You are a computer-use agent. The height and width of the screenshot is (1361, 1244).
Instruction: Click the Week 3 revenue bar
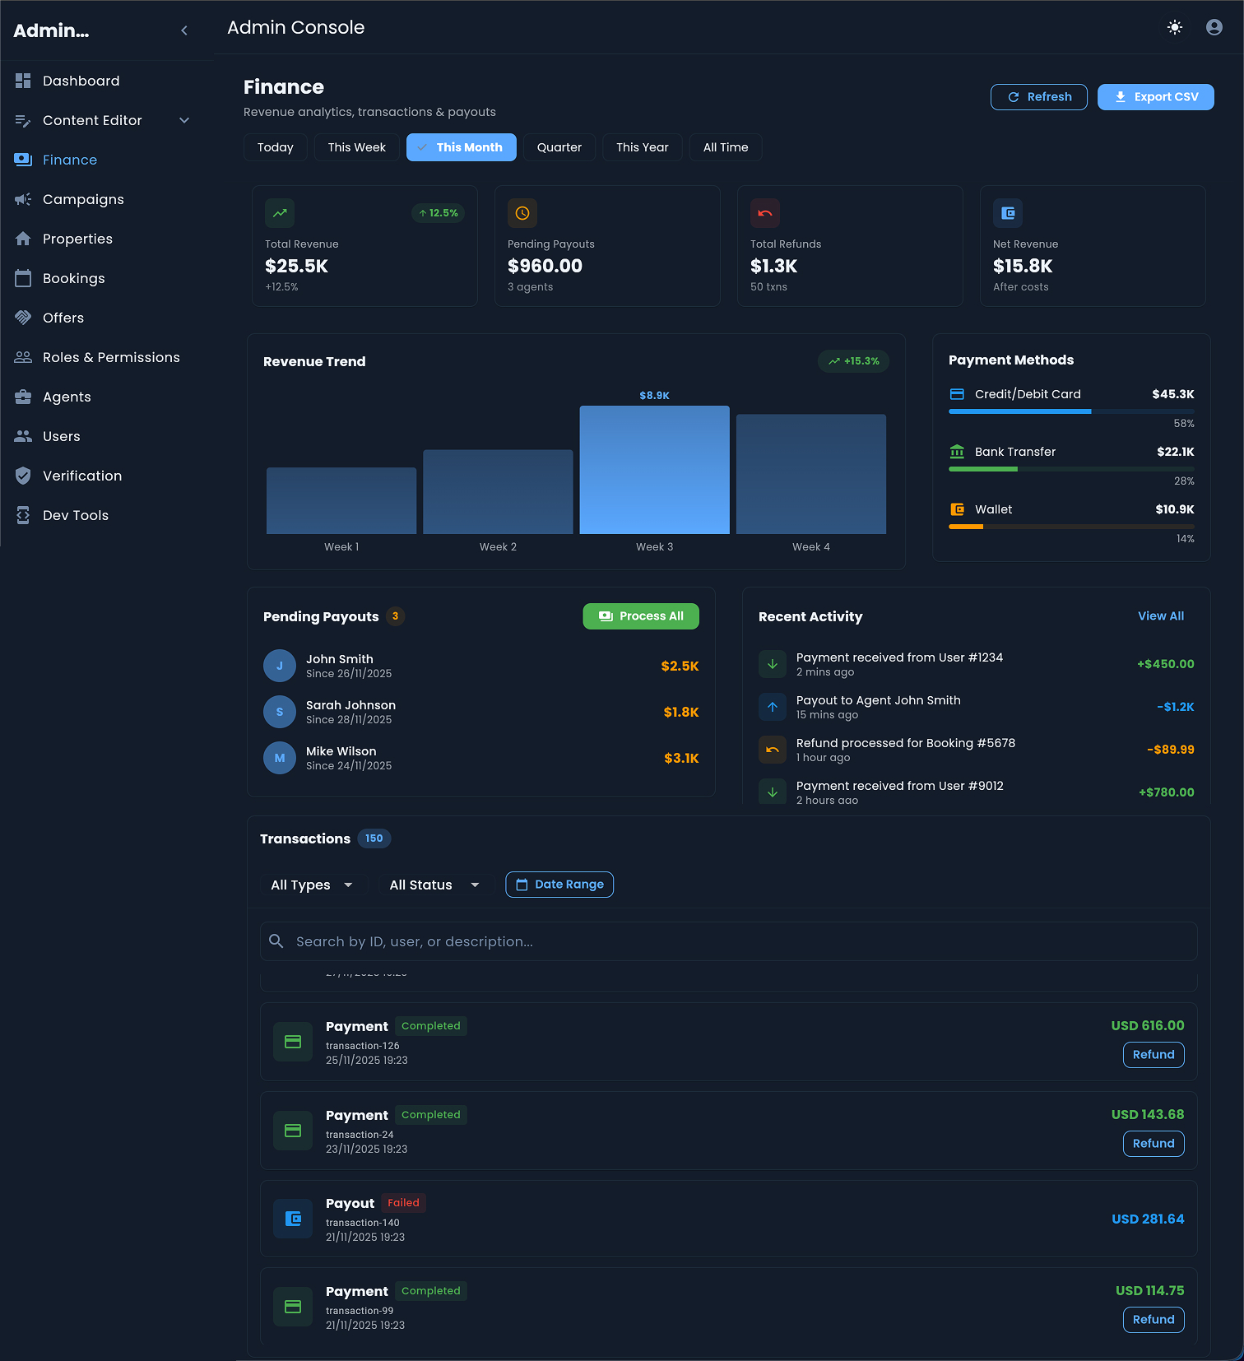tap(655, 470)
